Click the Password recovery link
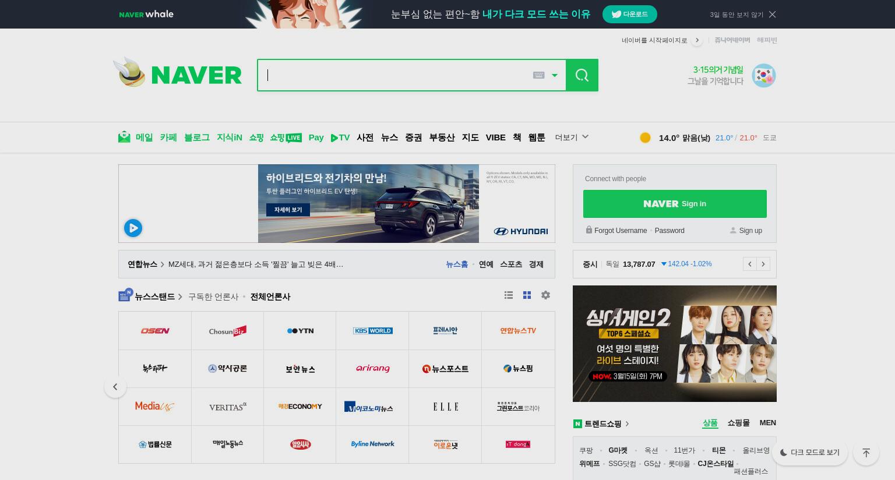 tap(670, 231)
